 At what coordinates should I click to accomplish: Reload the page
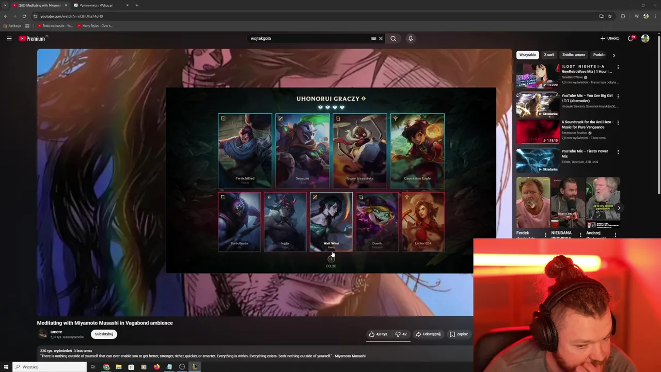(x=24, y=16)
